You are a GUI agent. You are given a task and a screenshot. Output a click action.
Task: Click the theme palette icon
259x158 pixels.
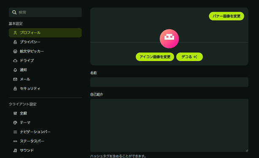click(15, 123)
